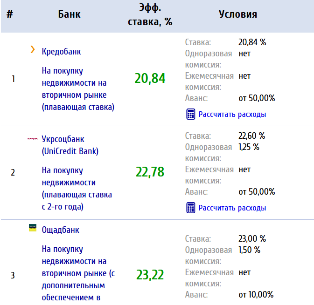Click rate value '22,60 %'
This screenshot has height=305, width=314.
(252, 136)
